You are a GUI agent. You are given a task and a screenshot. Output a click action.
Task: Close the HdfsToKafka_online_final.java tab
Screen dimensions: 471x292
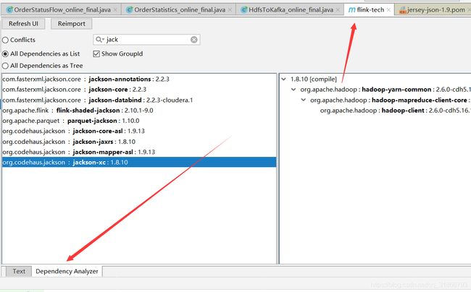point(338,10)
